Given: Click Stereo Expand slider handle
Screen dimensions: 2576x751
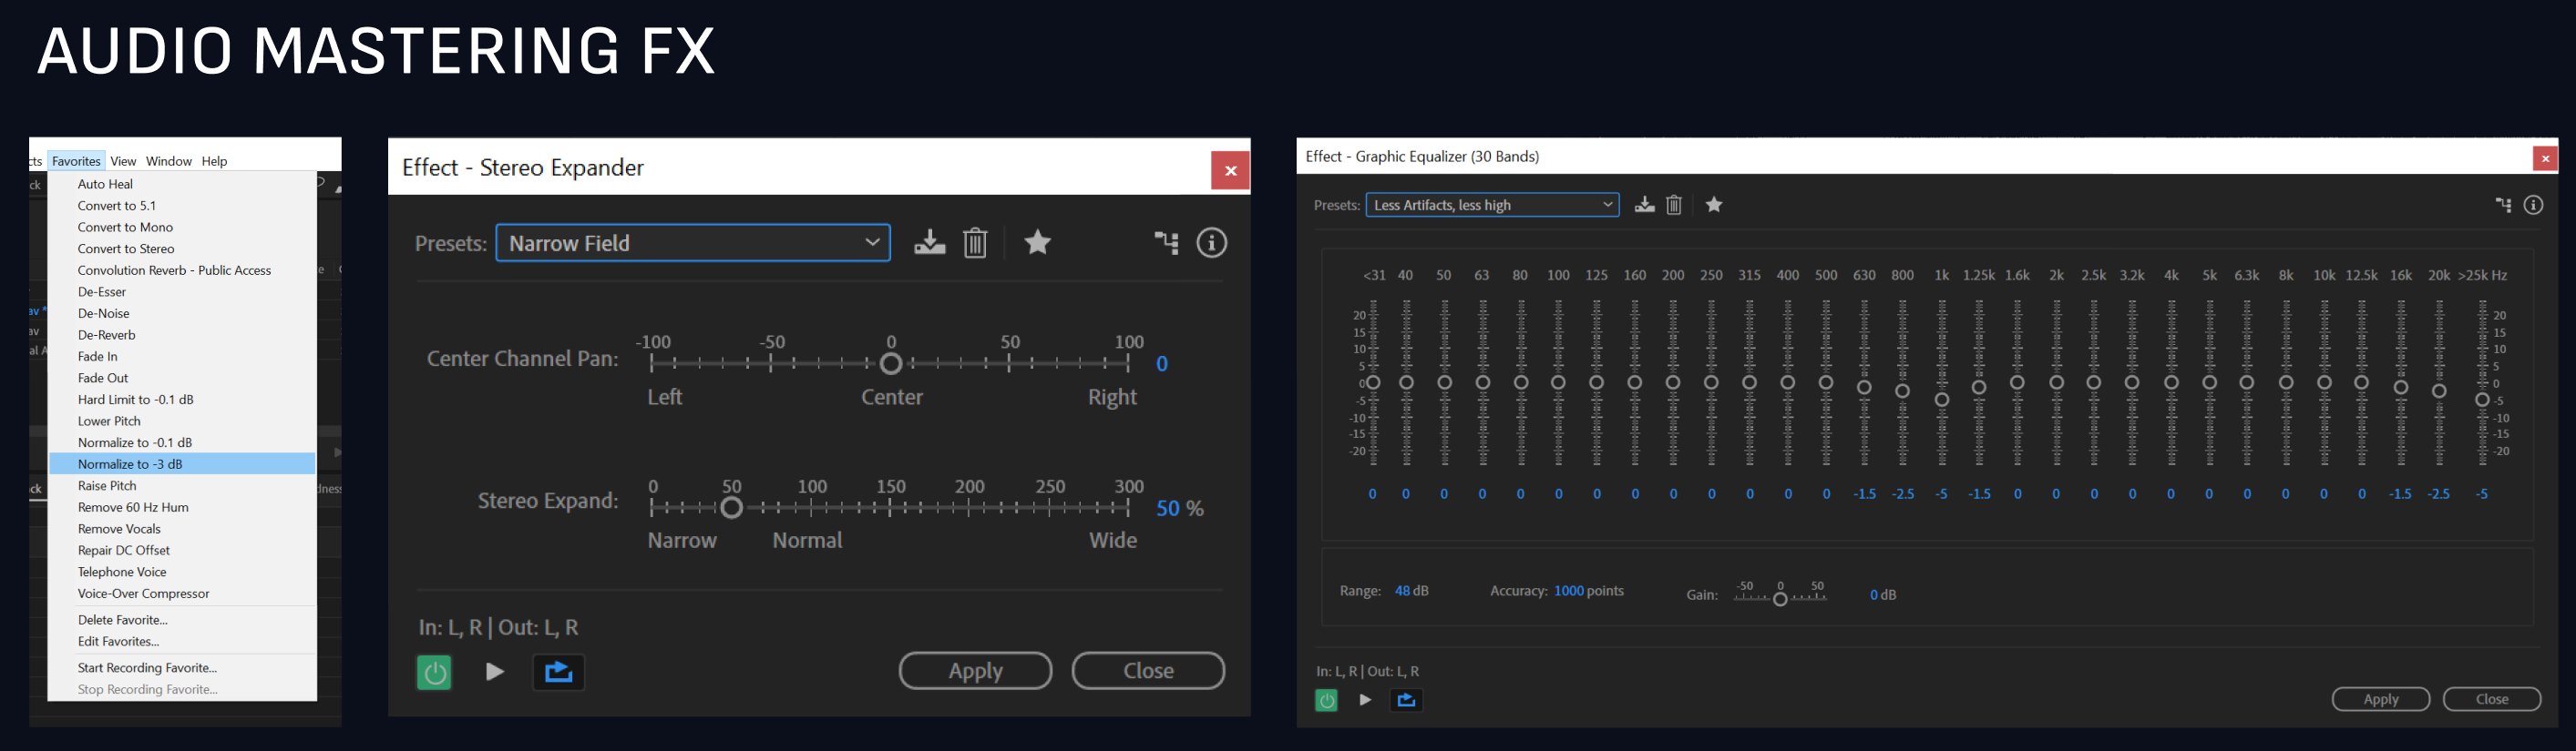Looking at the screenshot, I should click(x=732, y=508).
